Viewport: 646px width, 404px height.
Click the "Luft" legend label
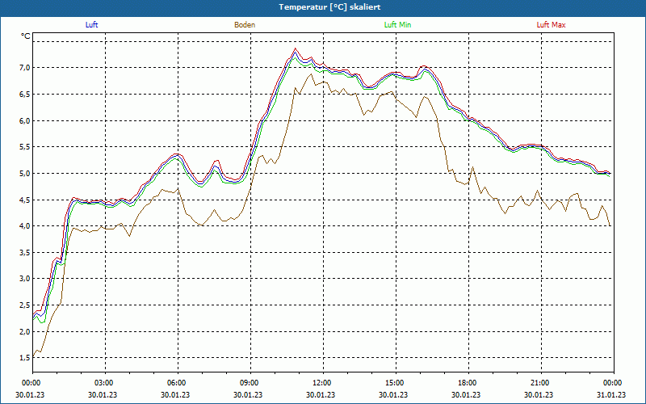click(91, 25)
